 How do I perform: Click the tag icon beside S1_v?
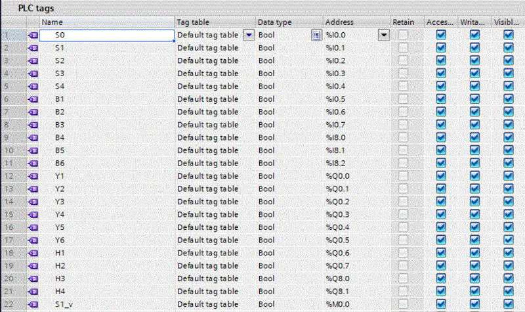click(33, 303)
